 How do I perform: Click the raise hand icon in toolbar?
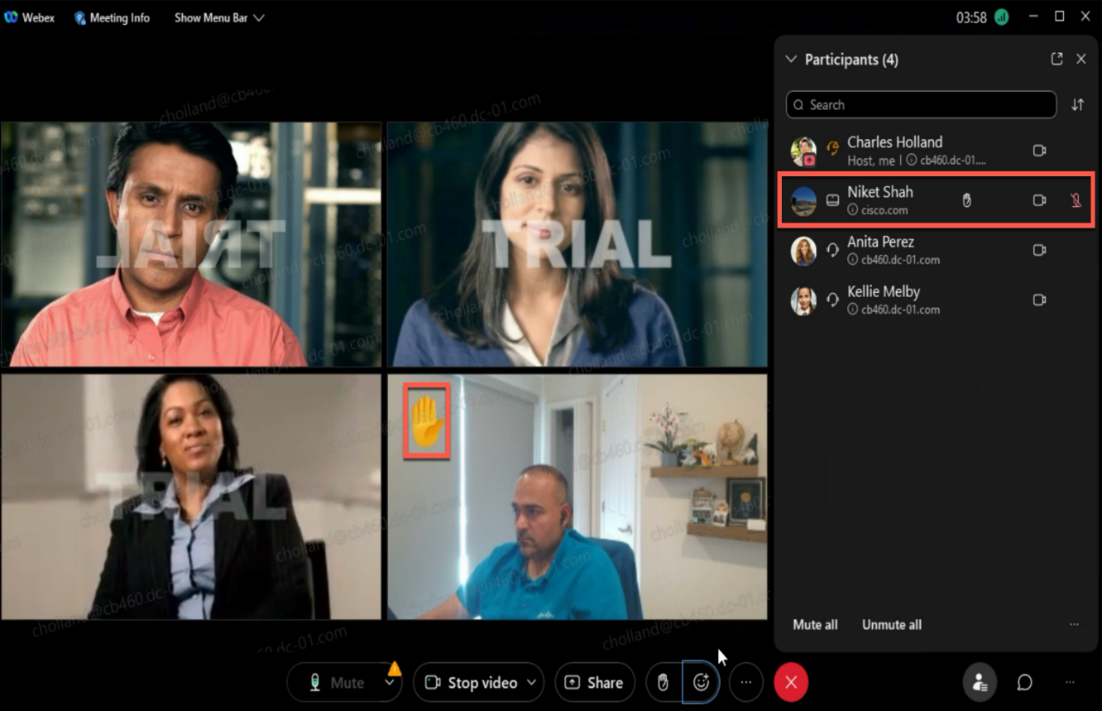(x=662, y=683)
